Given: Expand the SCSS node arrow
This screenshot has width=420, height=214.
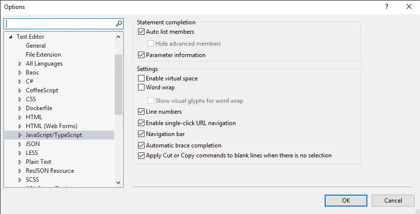Looking at the screenshot, I should tap(20, 180).
